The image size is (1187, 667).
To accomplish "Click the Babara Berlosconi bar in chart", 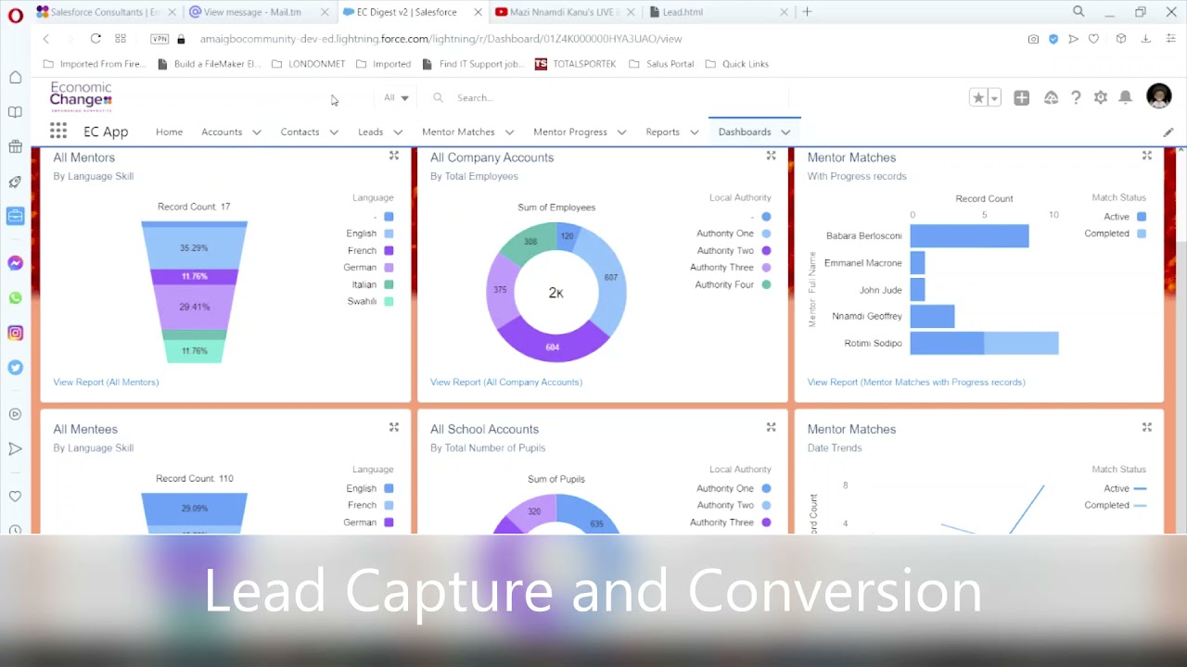I will [x=969, y=236].
